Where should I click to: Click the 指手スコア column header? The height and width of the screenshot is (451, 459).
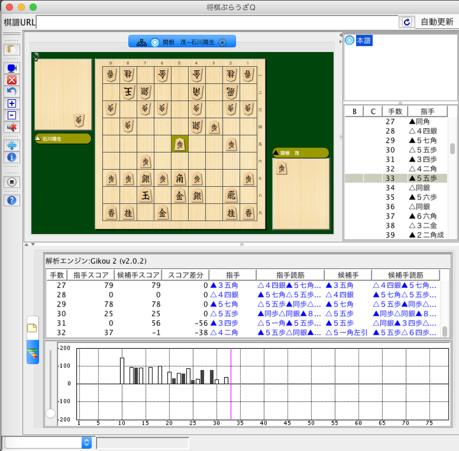tap(91, 275)
